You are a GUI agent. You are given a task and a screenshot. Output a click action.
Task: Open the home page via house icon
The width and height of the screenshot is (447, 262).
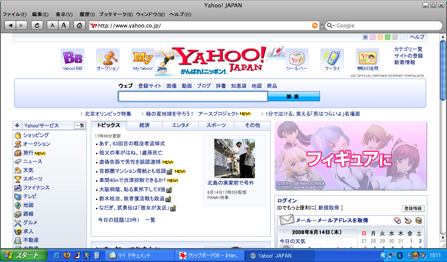[x=79, y=25]
